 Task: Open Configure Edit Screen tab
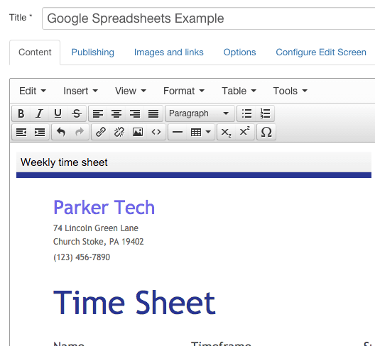[321, 52]
